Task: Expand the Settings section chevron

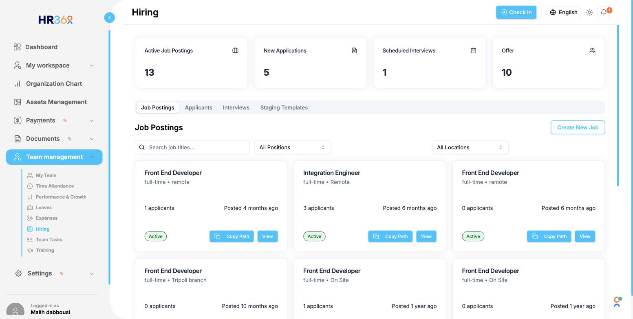Action: (x=92, y=273)
